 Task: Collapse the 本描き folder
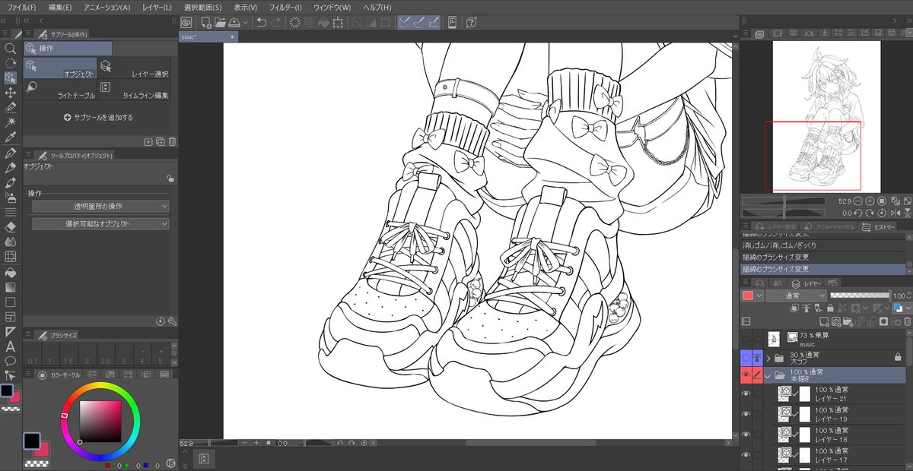768,375
